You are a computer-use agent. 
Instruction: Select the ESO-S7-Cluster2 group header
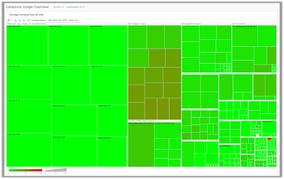(x=240, y=24)
